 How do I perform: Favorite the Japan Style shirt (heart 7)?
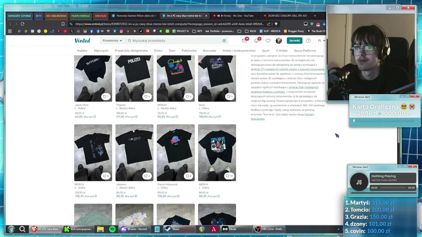click(x=106, y=96)
